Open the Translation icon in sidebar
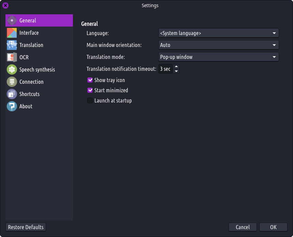The image size is (293, 237). [12, 45]
